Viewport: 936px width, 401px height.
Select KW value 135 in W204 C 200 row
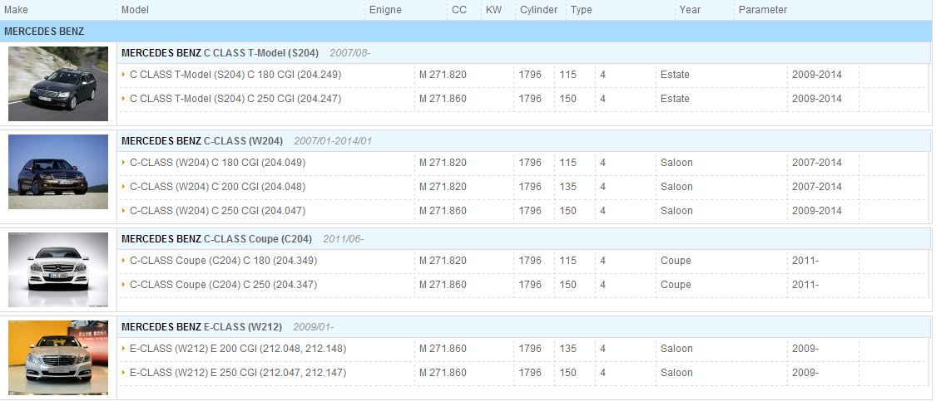568,187
